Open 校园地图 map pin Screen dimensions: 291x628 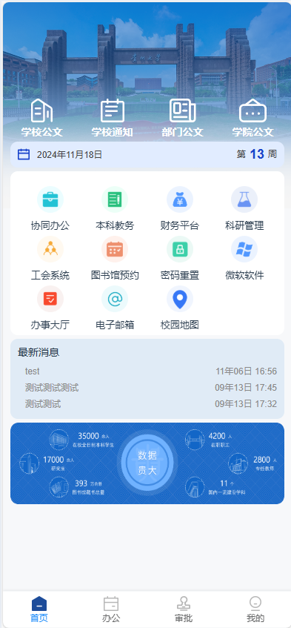pos(180,299)
